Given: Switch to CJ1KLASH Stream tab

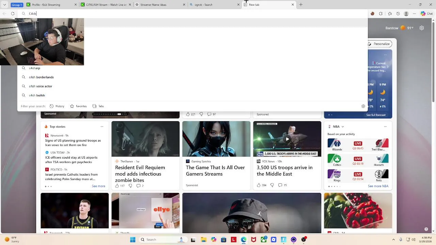Looking at the screenshot, I should click(106, 5).
